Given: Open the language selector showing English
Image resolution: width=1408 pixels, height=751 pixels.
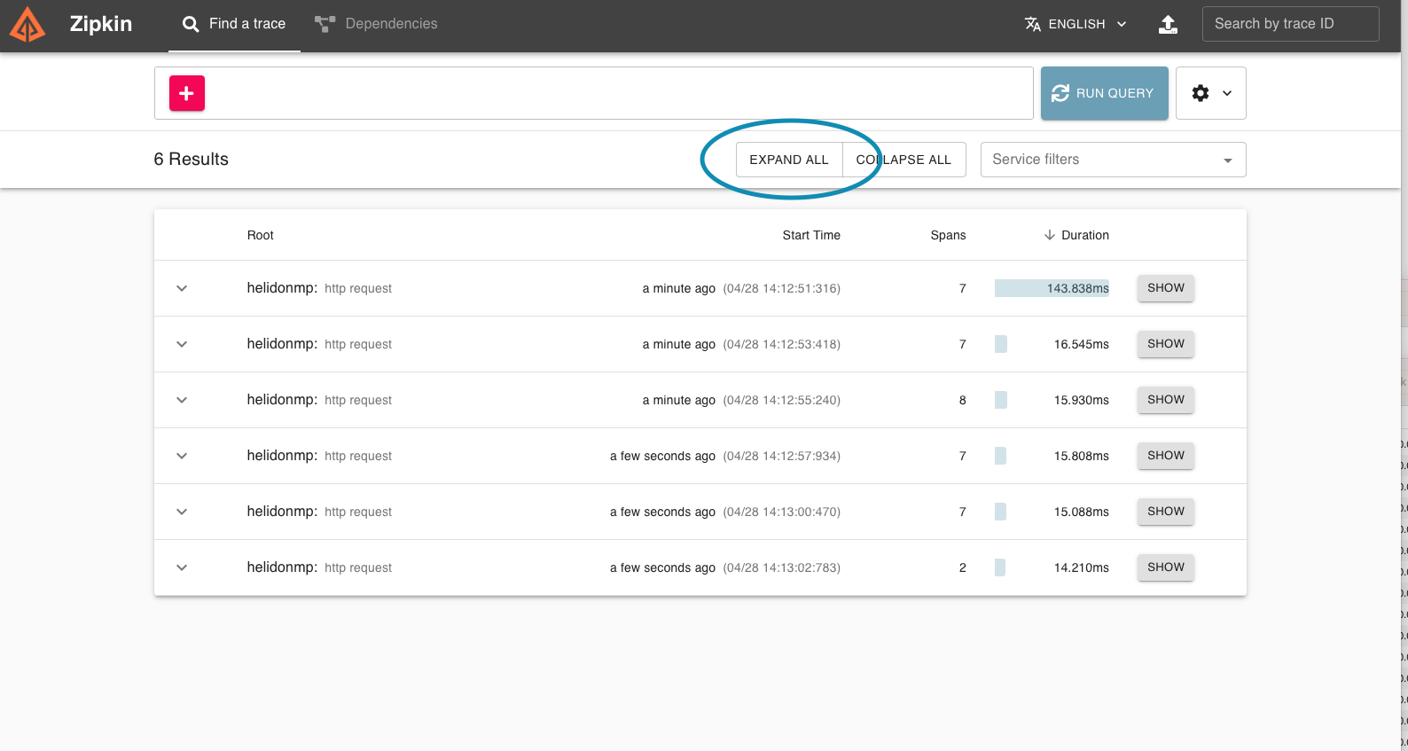Looking at the screenshot, I should (x=1076, y=24).
